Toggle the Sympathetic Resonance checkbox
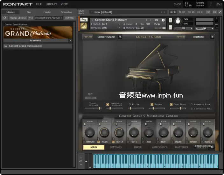This screenshot has height=175, width=224. pos(108,104)
